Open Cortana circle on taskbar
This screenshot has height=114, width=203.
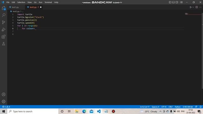pos(62,111)
